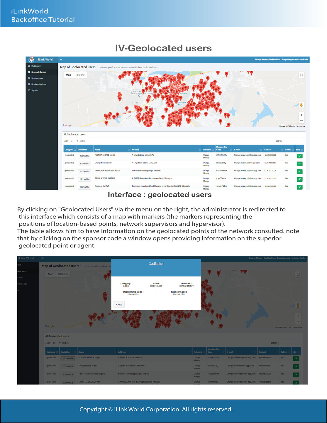Open the Show entries dropdown in upper table
Screen dimensions: 327x423
coord(74,141)
